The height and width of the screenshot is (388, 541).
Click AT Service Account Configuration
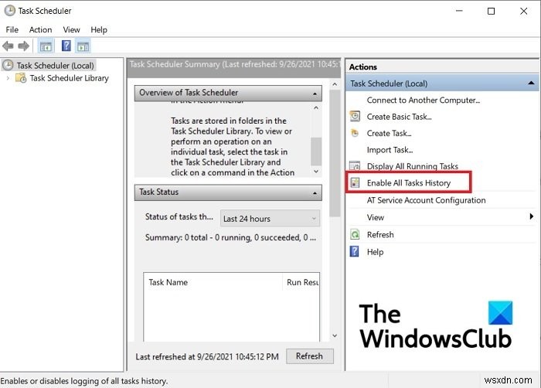click(x=426, y=200)
